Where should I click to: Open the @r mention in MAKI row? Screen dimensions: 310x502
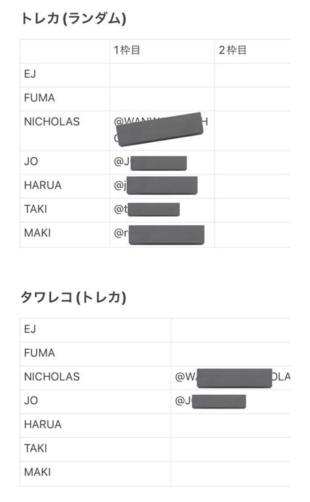tap(159, 235)
